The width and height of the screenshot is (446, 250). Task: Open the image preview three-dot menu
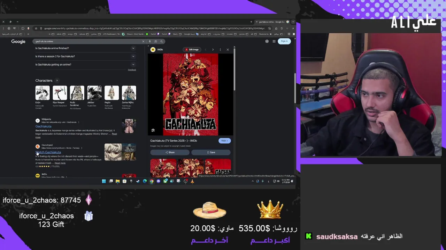[x=220, y=50]
